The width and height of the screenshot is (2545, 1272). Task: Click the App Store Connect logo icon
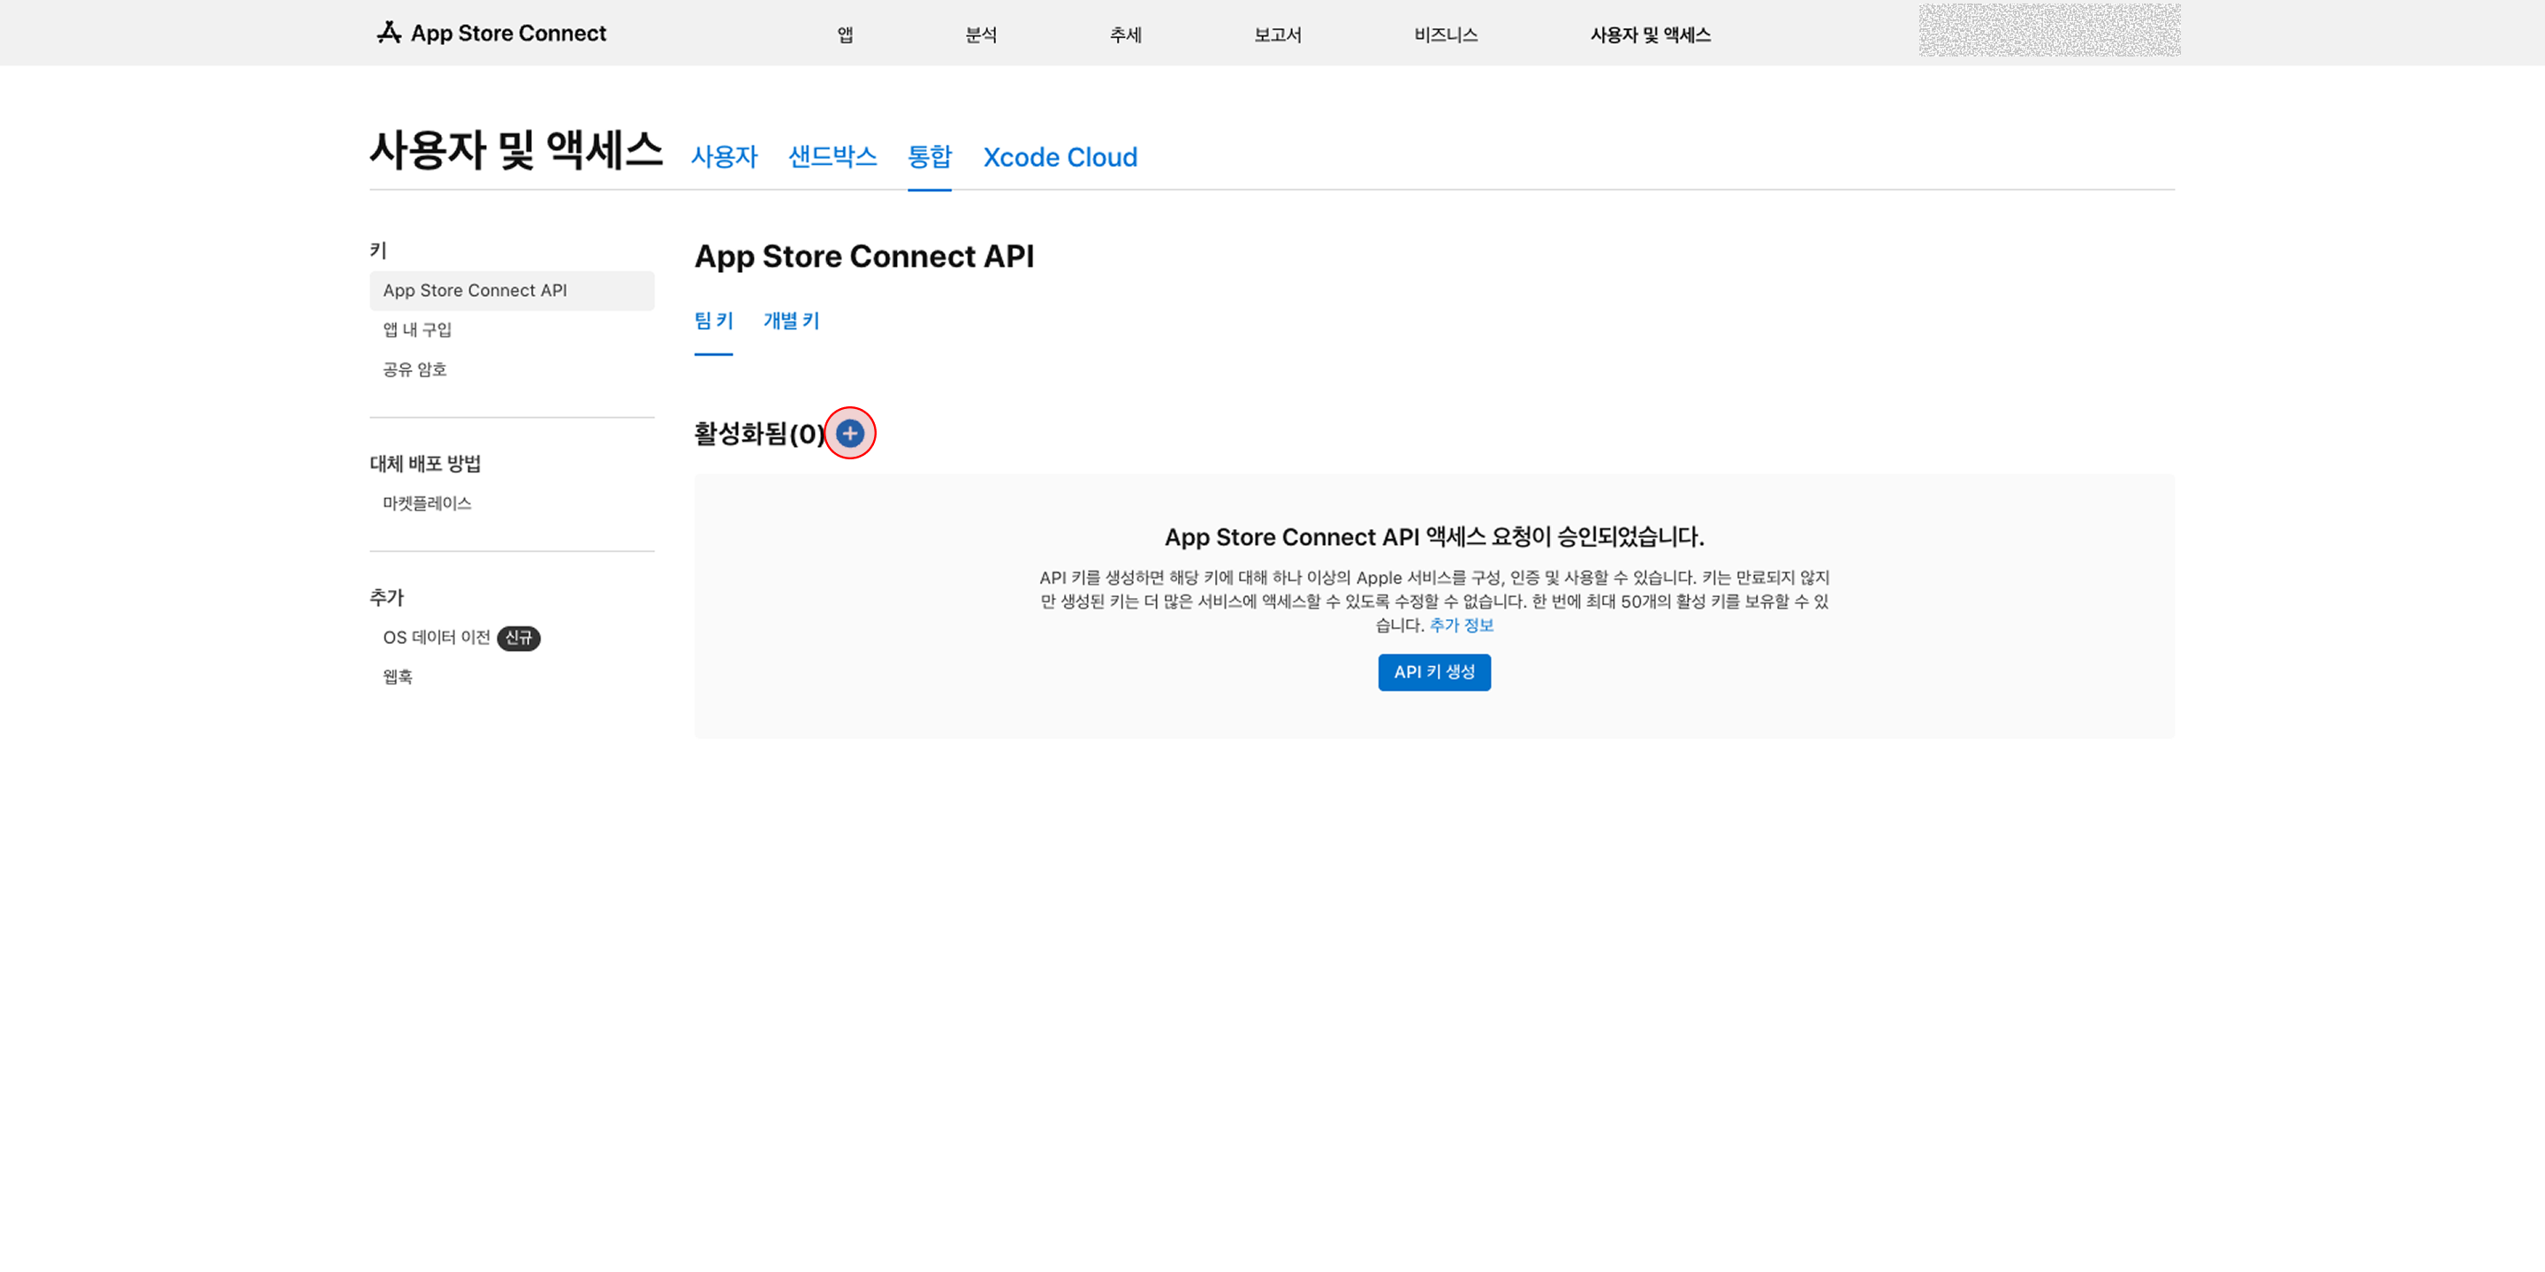pyautogui.click(x=388, y=33)
